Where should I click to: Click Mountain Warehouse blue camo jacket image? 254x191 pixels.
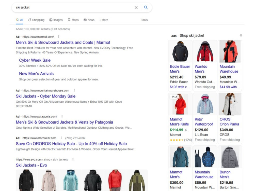[205, 157]
